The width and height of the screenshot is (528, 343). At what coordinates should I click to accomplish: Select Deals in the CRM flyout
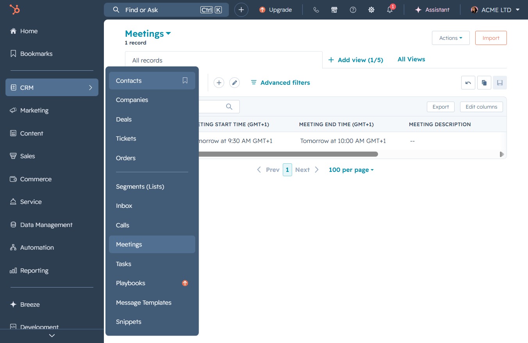pyautogui.click(x=152, y=119)
